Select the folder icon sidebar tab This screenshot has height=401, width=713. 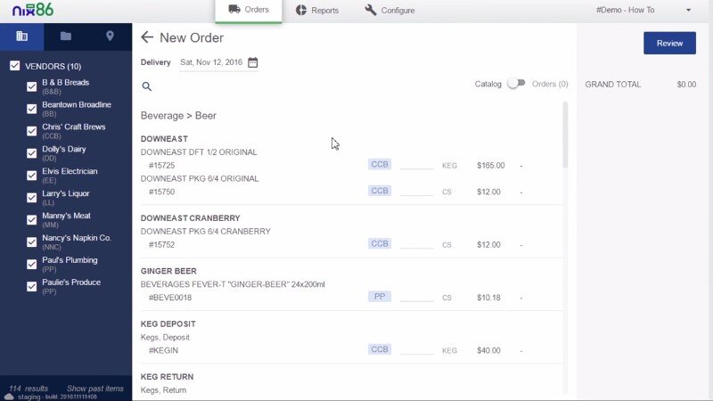coord(66,37)
